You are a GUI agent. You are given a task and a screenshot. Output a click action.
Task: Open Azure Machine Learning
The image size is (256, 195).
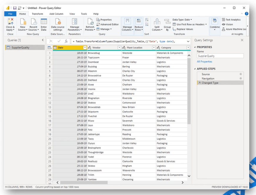pyautogui.click(x=234, y=29)
